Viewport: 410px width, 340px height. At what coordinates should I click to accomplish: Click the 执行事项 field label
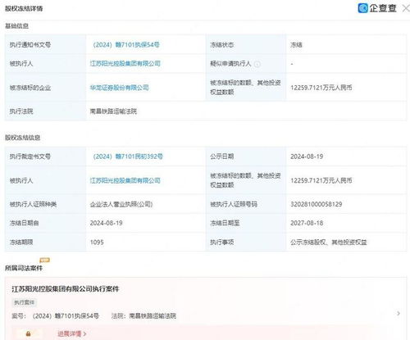click(x=222, y=243)
